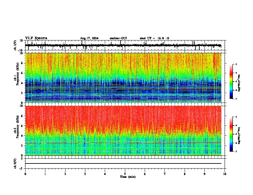This screenshot has height=195, width=253.
Task: Click the flat ch.3 voltage trace line
Action: (x=123, y=163)
